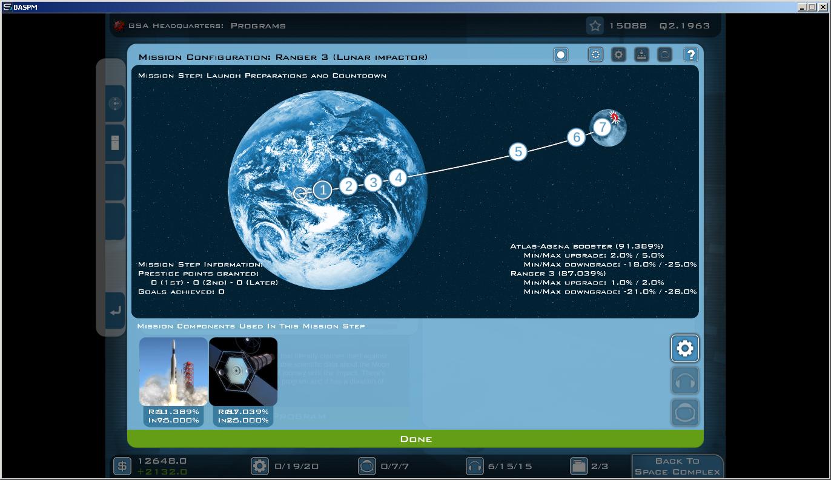
Task: Click the helmet icon beside 0/7/7
Action: (366, 466)
